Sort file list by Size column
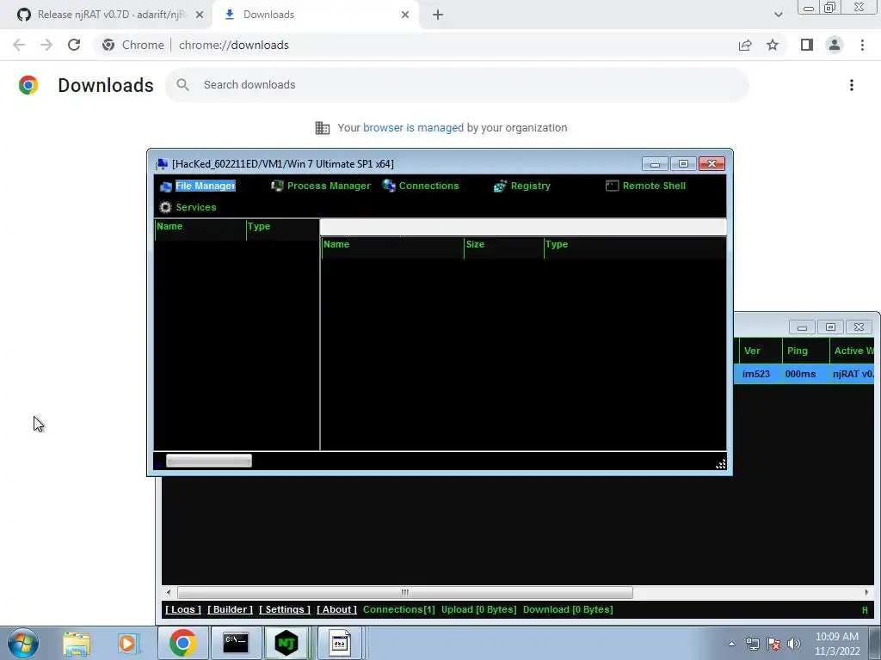 pos(503,245)
